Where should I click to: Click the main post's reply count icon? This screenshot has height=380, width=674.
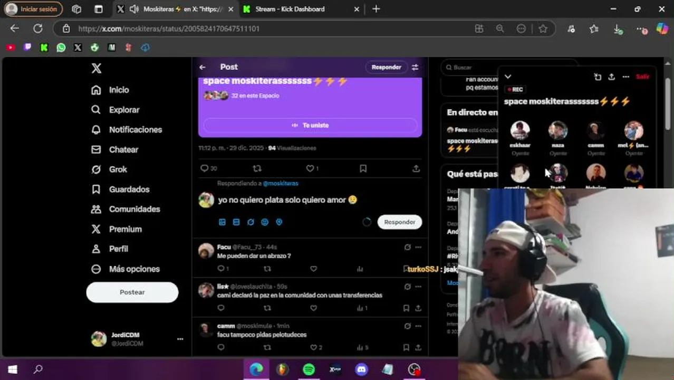click(205, 168)
